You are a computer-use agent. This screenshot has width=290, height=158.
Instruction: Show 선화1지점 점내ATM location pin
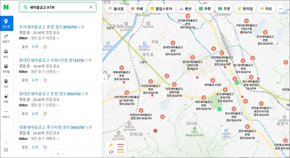[x=45, y=80]
